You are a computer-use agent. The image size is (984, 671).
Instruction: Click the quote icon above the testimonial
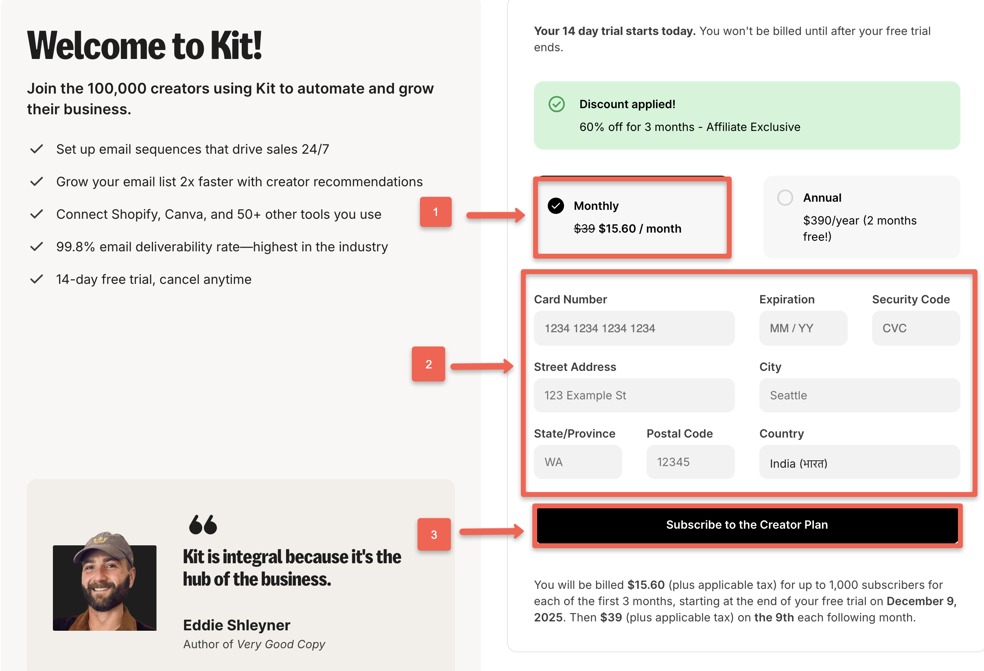(203, 525)
